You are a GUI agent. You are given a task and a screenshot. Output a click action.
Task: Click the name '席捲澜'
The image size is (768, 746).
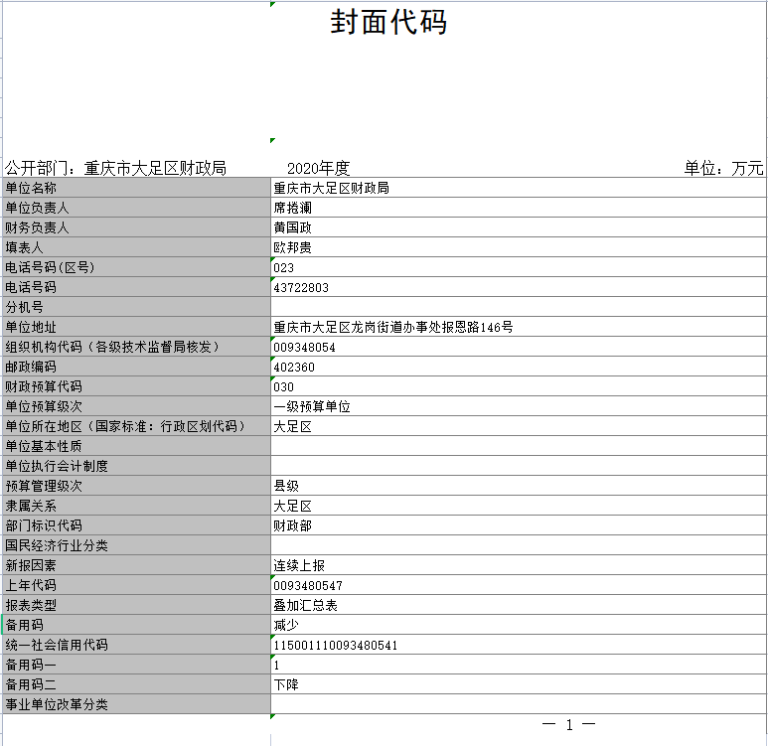click(x=292, y=208)
